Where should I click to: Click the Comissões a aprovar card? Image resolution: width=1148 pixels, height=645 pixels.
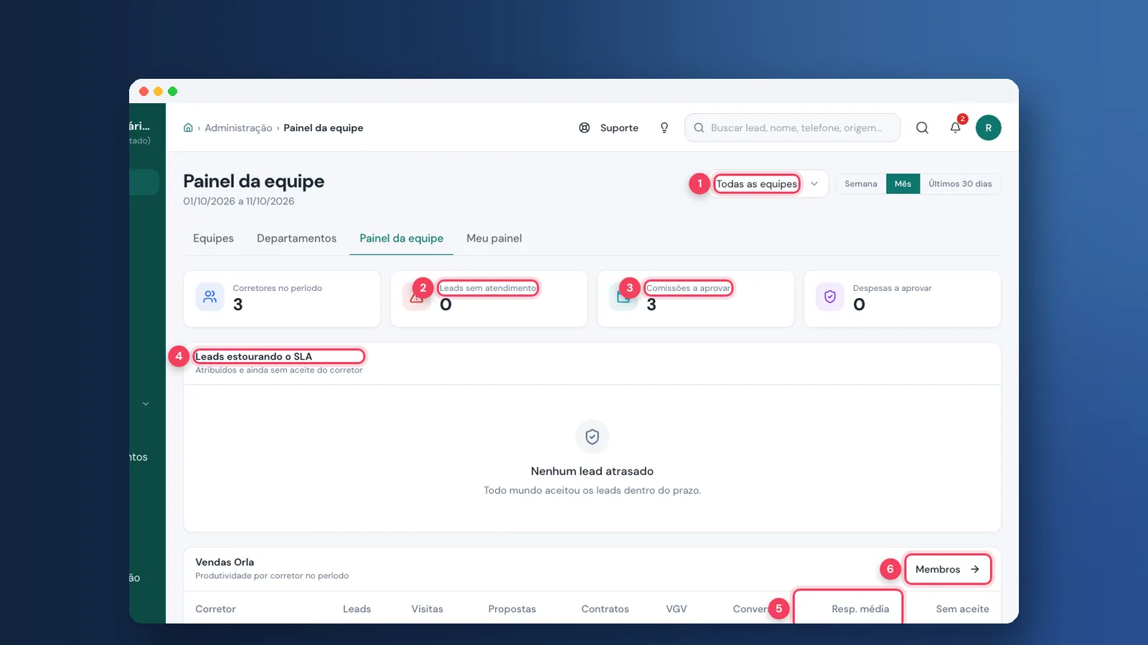coord(695,299)
